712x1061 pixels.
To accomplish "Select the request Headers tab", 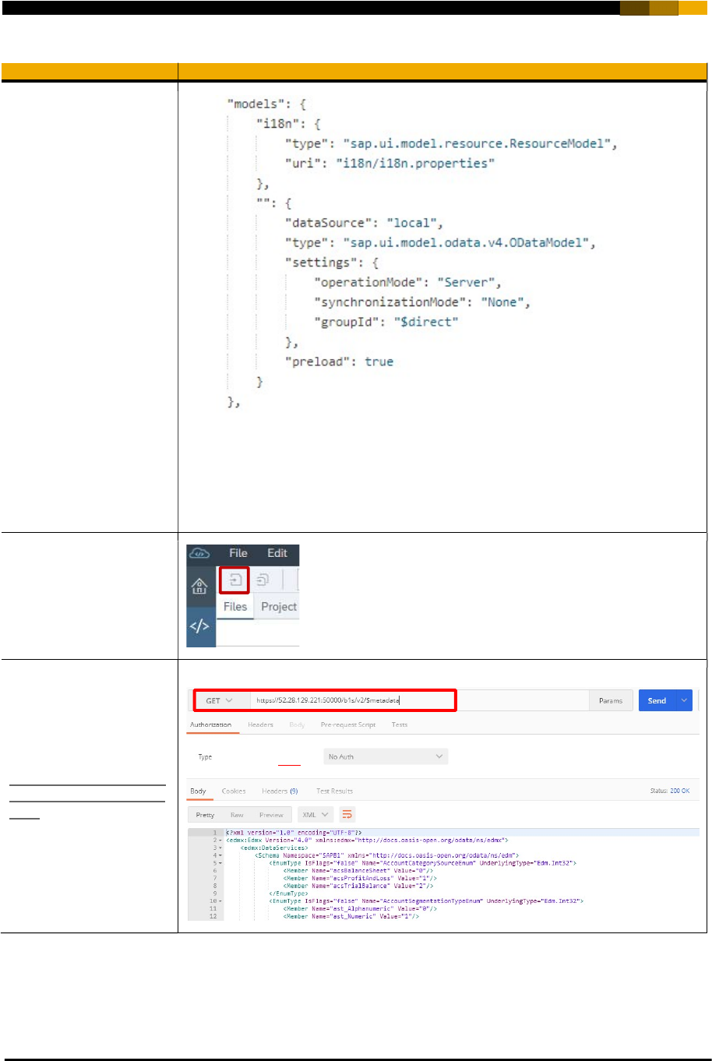I will 260,724.
